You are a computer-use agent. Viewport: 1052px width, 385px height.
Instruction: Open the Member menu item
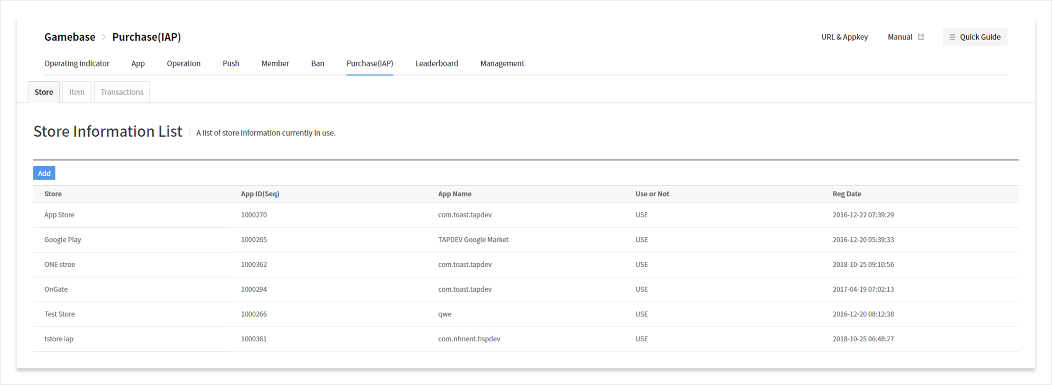pos(275,64)
